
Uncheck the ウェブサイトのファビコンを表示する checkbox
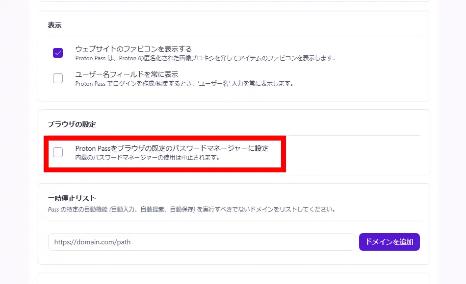pyautogui.click(x=58, y=53)
